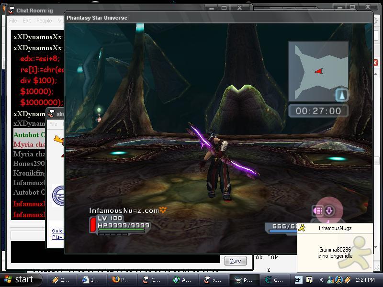Click the red chat line 'edx:=esi+8;'
Image resolution: width=383 pixels, height=287 pixels.
(x=40, y=58)
